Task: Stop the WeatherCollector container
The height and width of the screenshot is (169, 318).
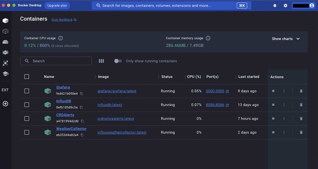Action: (273, 132)
